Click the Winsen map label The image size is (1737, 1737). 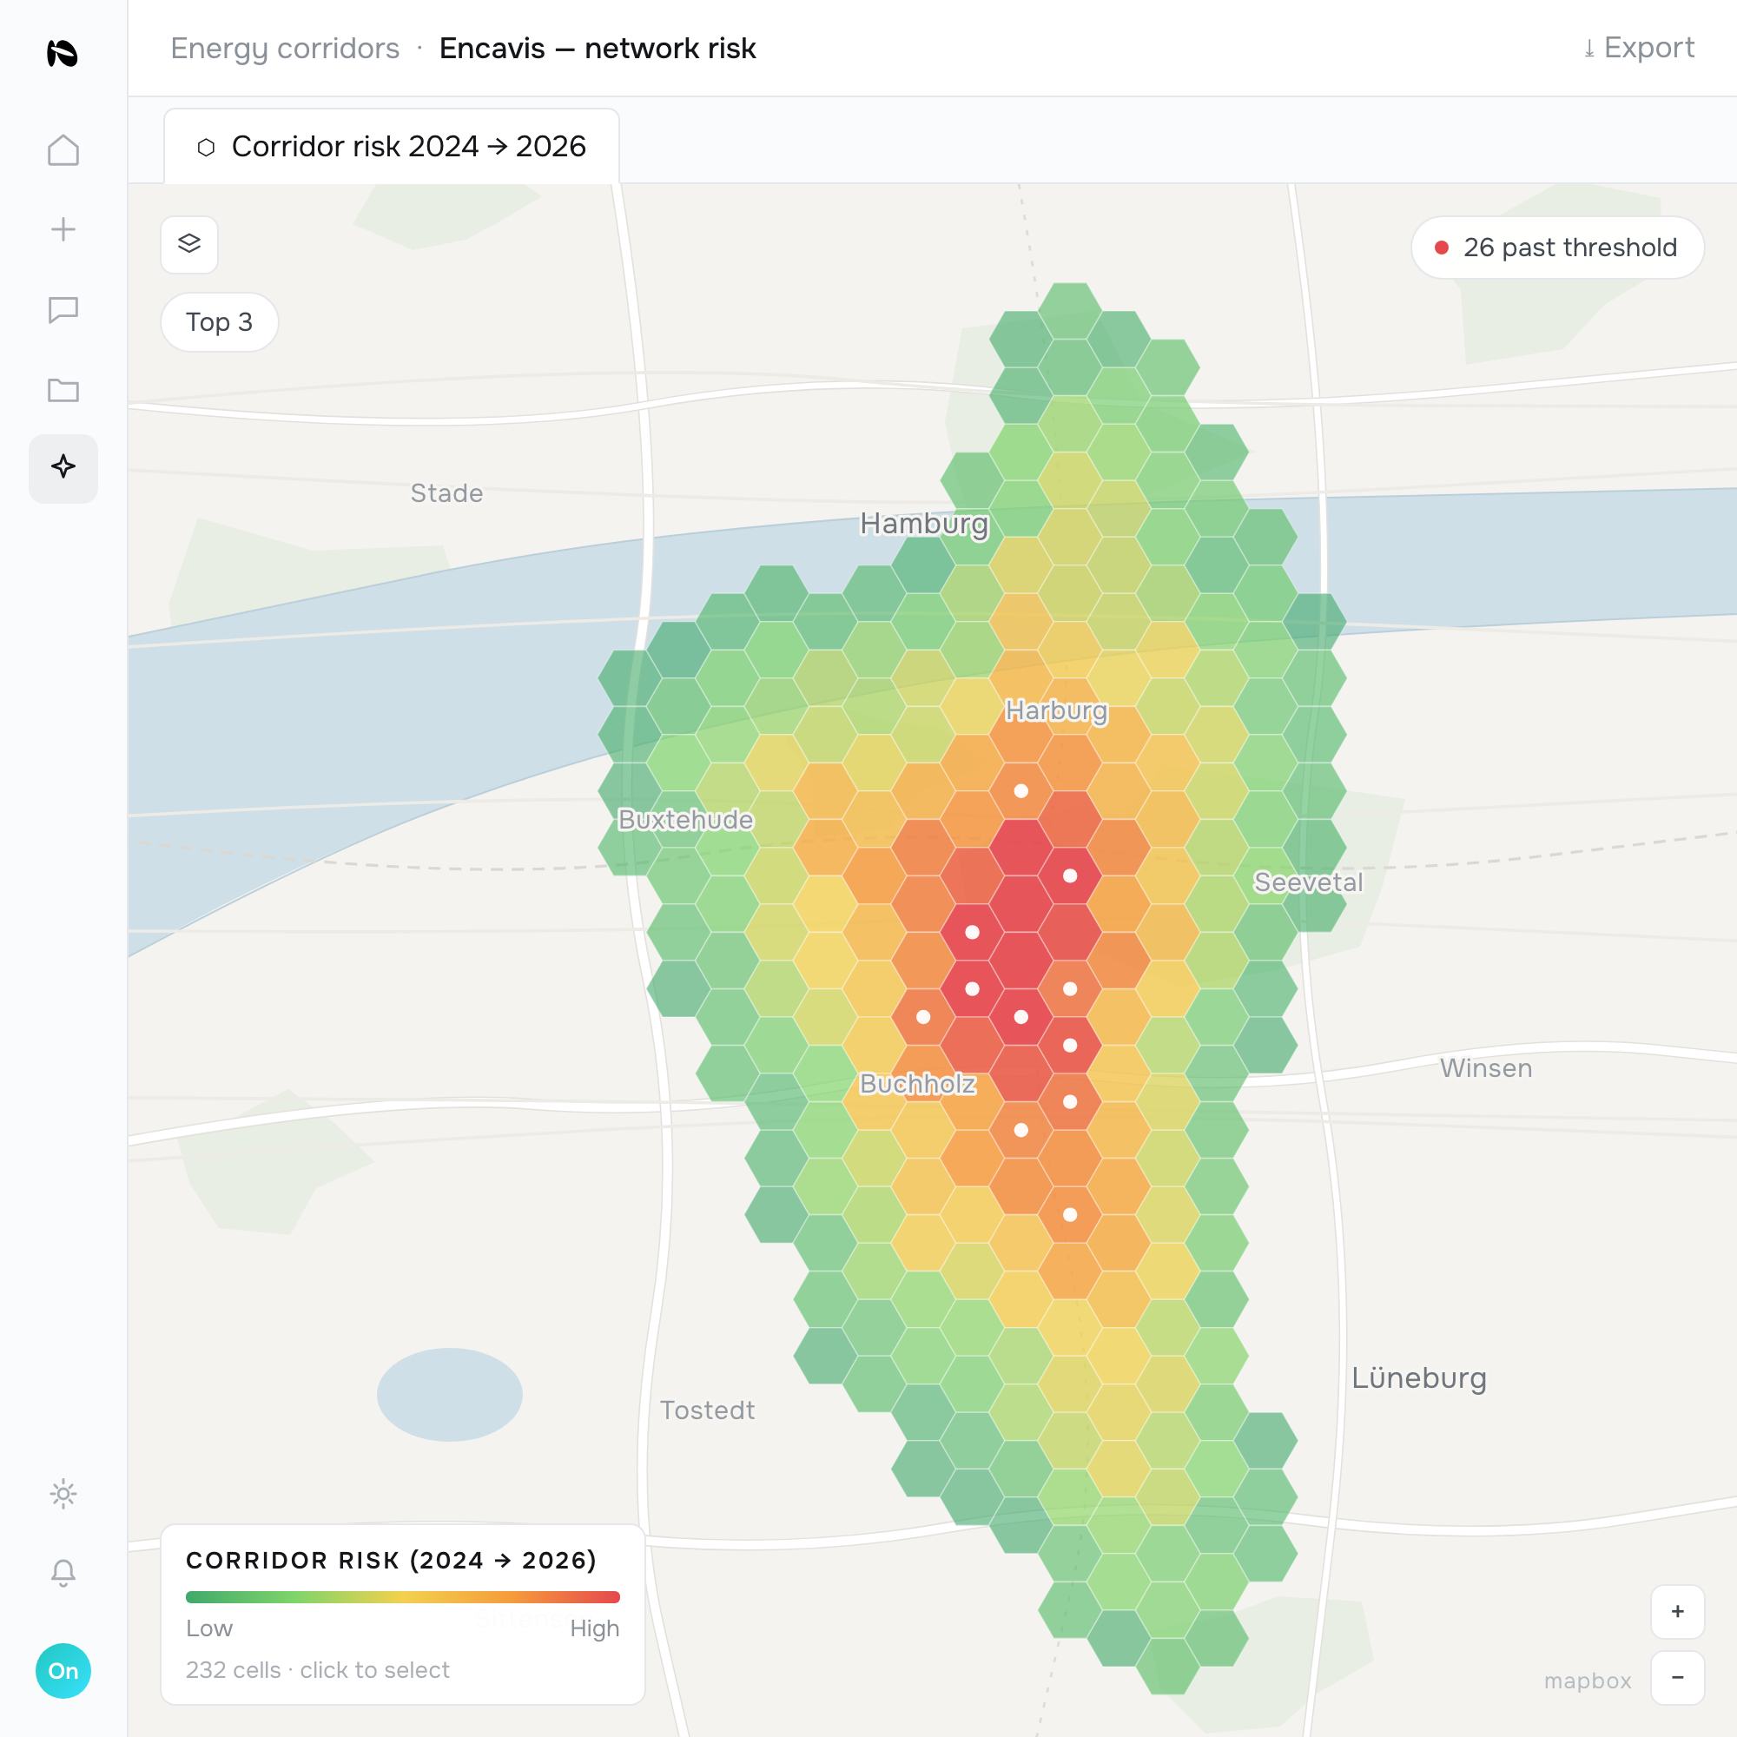pyautogui.click(x=1486, y=1068)
